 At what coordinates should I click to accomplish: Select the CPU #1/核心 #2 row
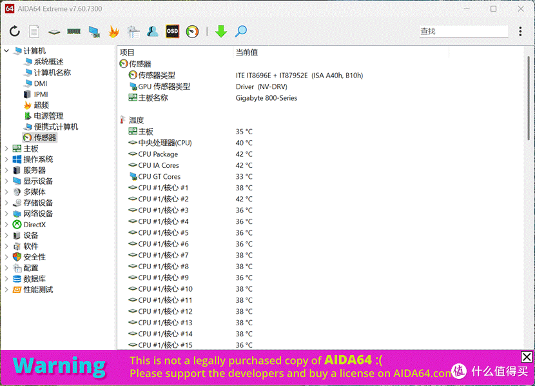pyautogui.click(x=190, y=199)
